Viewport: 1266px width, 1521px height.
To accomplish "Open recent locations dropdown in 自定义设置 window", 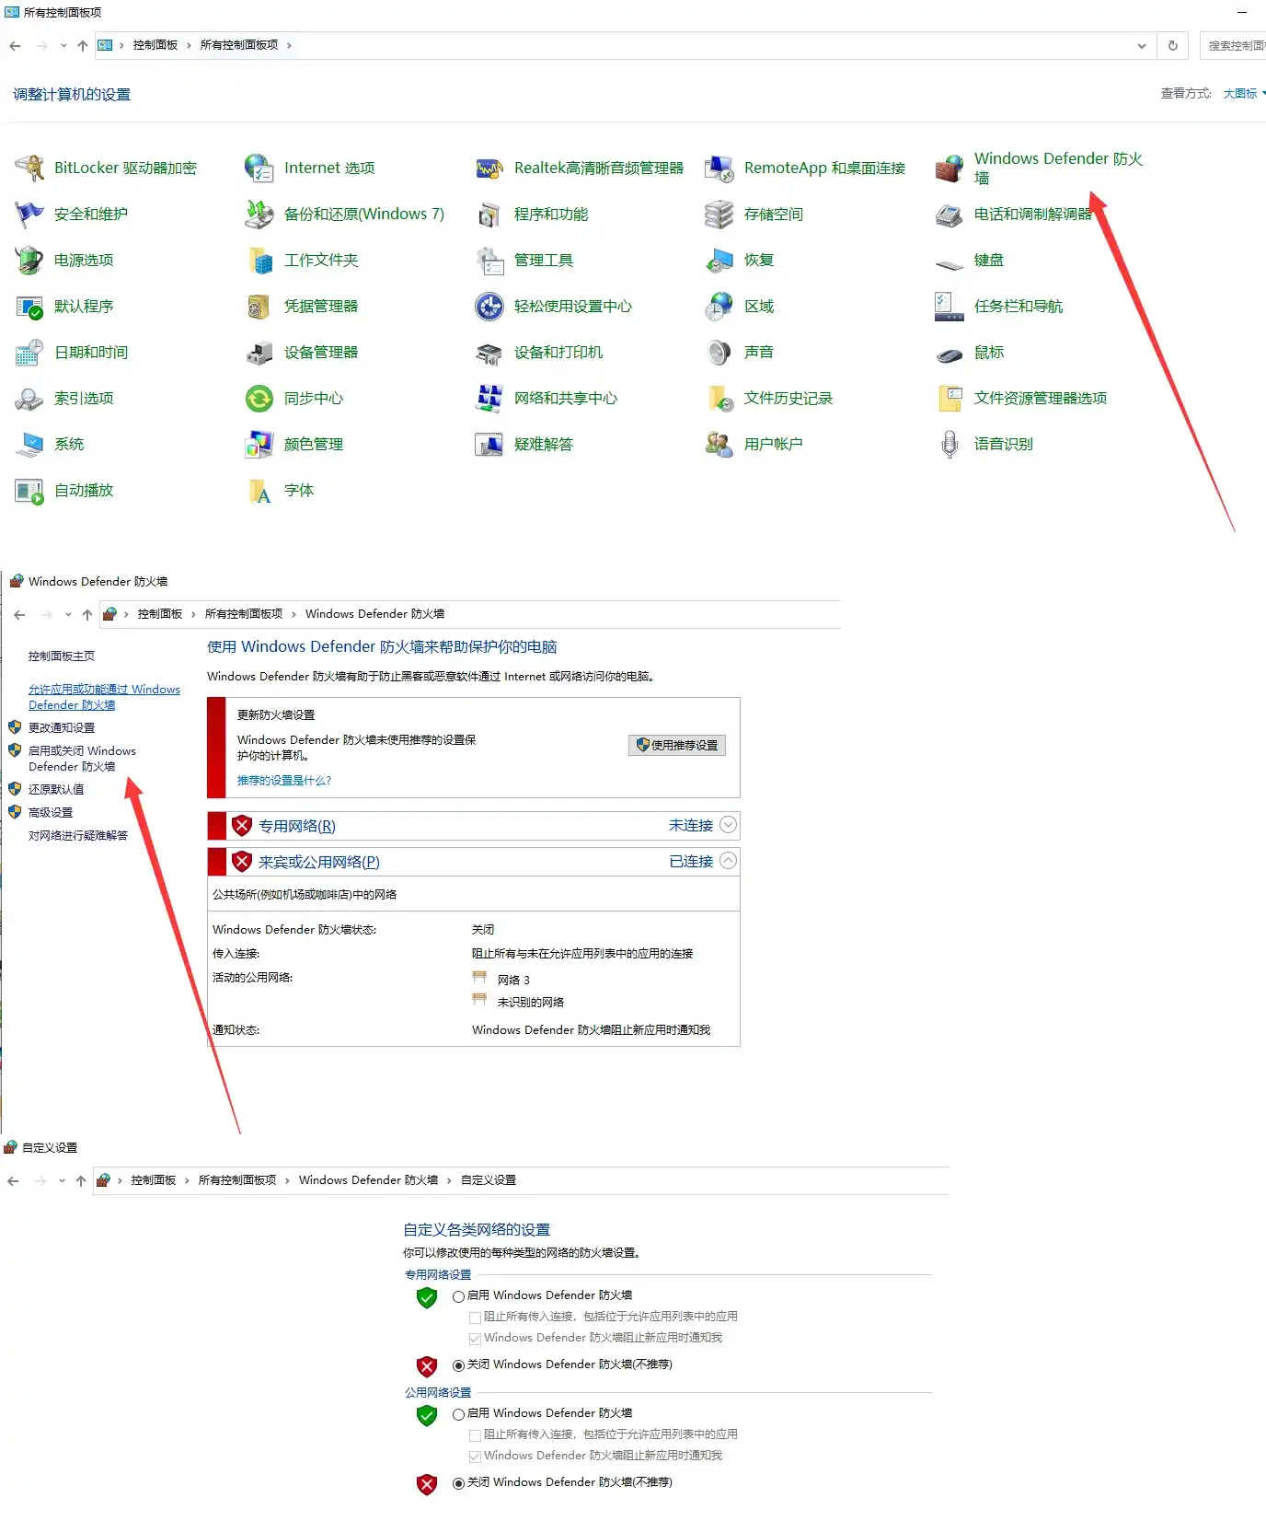I will point(62,1181).
